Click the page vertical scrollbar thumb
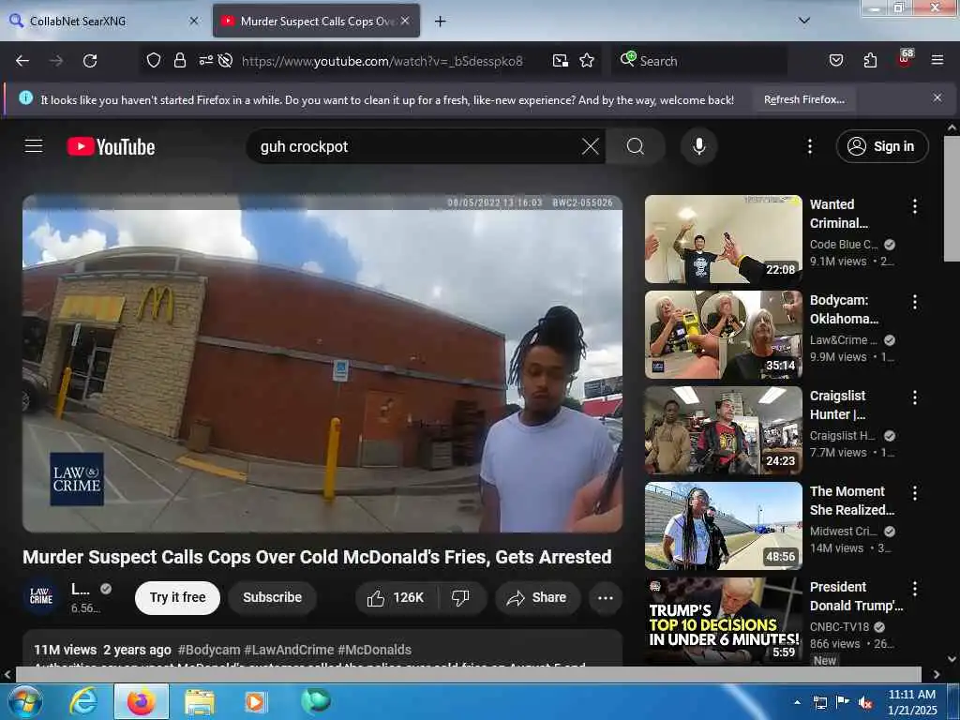Image resolution: width=960 pixels, height=720 pixels. click(x=952, y=199)
